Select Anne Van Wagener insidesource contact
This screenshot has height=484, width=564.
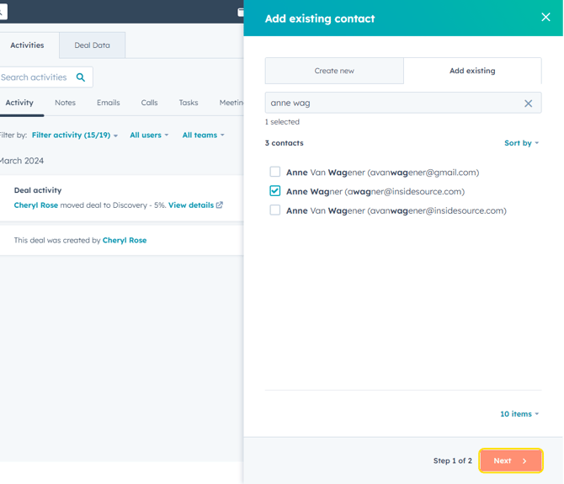click(275, 210)
